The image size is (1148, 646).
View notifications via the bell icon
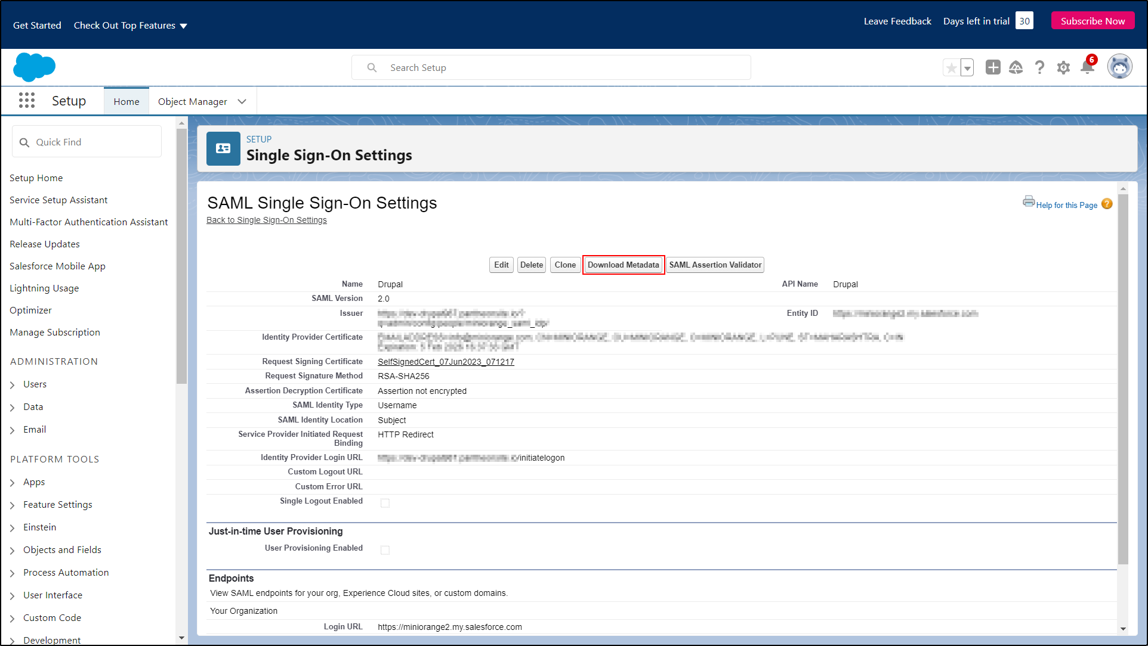tap(1087, 67)
